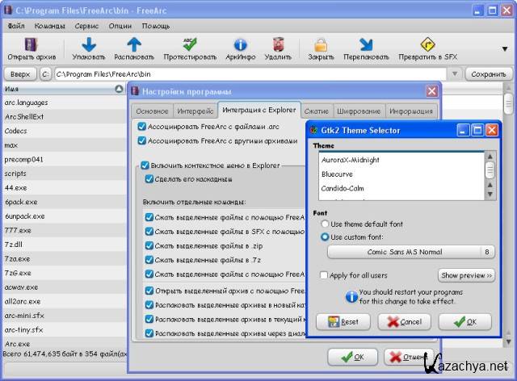Open АркИнфо archive info icon

point(240,44)
